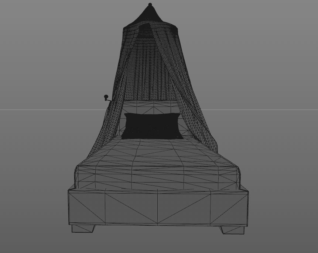Select the dark pillow on the bed
Screen dimensions: 318x253
(x=152, y=126)
